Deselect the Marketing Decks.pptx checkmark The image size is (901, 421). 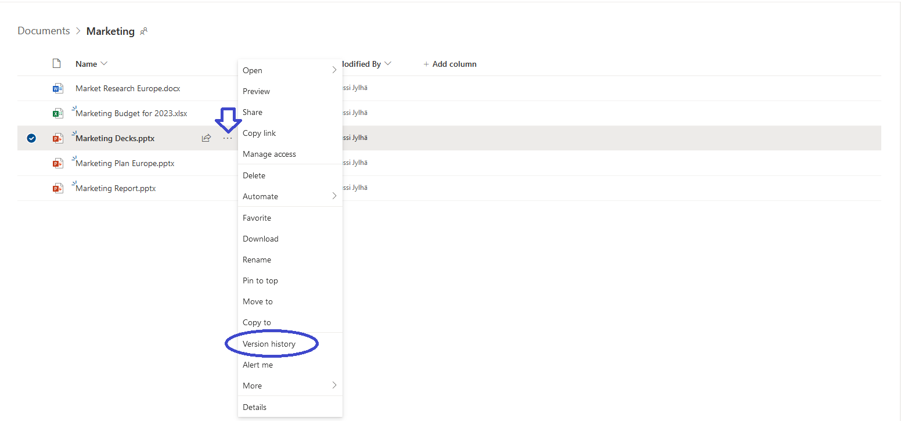31,138
